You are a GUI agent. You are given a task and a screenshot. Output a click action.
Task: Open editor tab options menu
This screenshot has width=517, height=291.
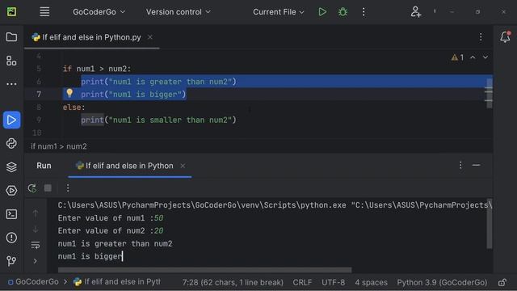(x=481, y=37)
